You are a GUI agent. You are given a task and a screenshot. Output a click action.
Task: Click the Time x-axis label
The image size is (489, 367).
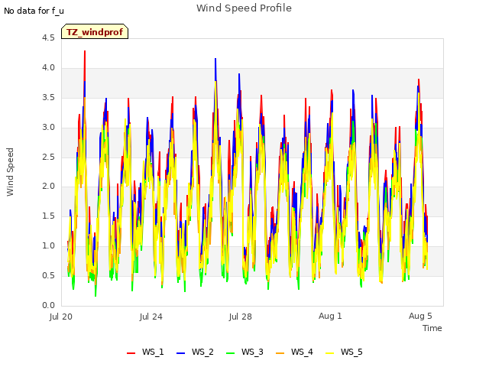432,328
